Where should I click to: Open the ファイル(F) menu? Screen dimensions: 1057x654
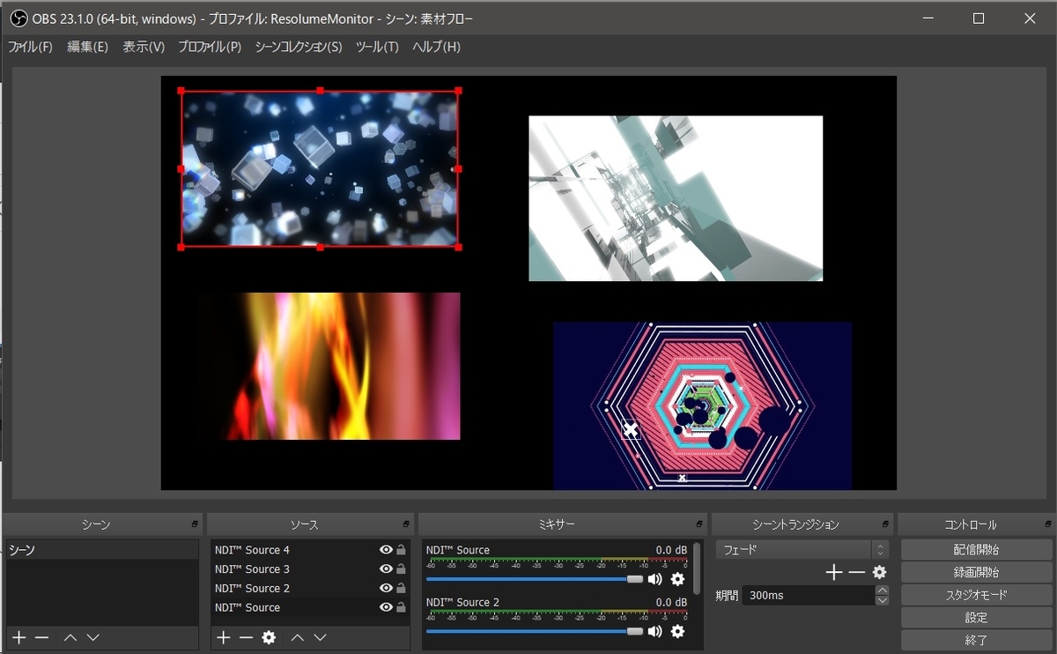30,47
